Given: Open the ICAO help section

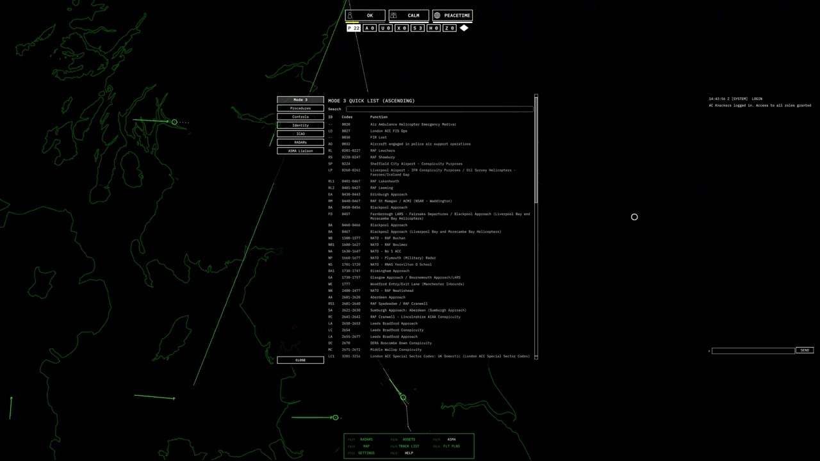Looking at the screenshot, I should [x=300, y=134].
